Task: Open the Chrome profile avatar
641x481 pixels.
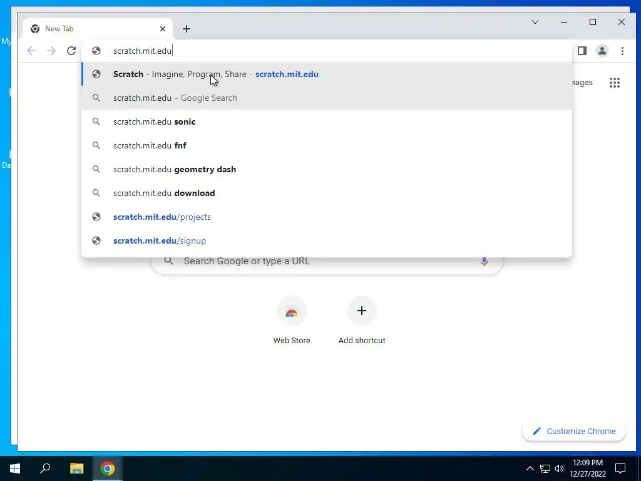Action: point(602,51)
